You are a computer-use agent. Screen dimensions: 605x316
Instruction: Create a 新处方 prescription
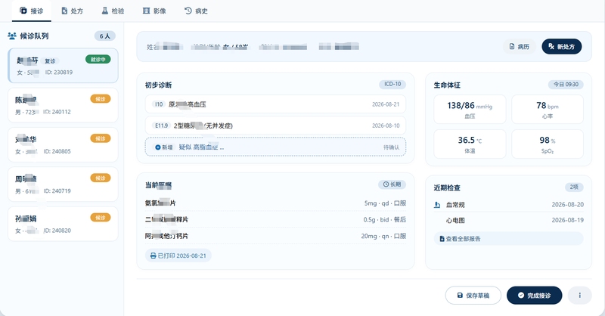[x=562, y=46]
